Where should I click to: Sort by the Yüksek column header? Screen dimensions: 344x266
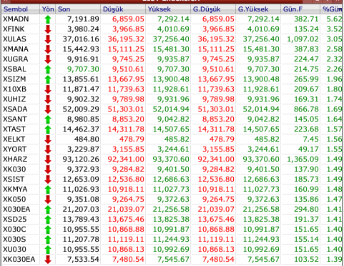[168, 9]
